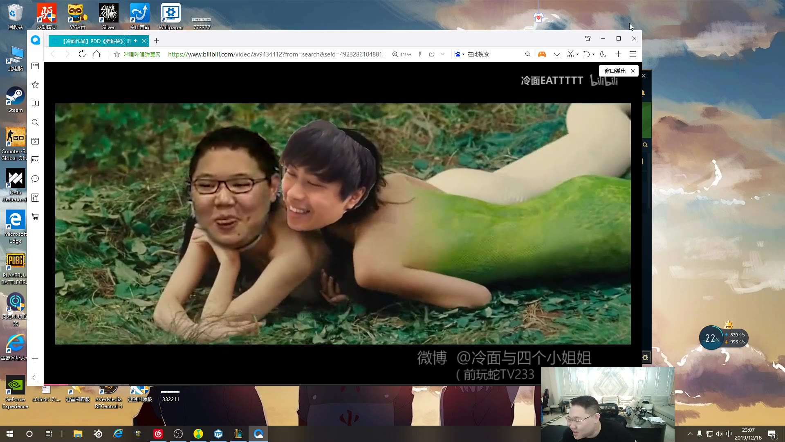Open the reading book icon in sidebar
Image resolution: width=785 pixels, height=442 pixels.
point(35,104)
